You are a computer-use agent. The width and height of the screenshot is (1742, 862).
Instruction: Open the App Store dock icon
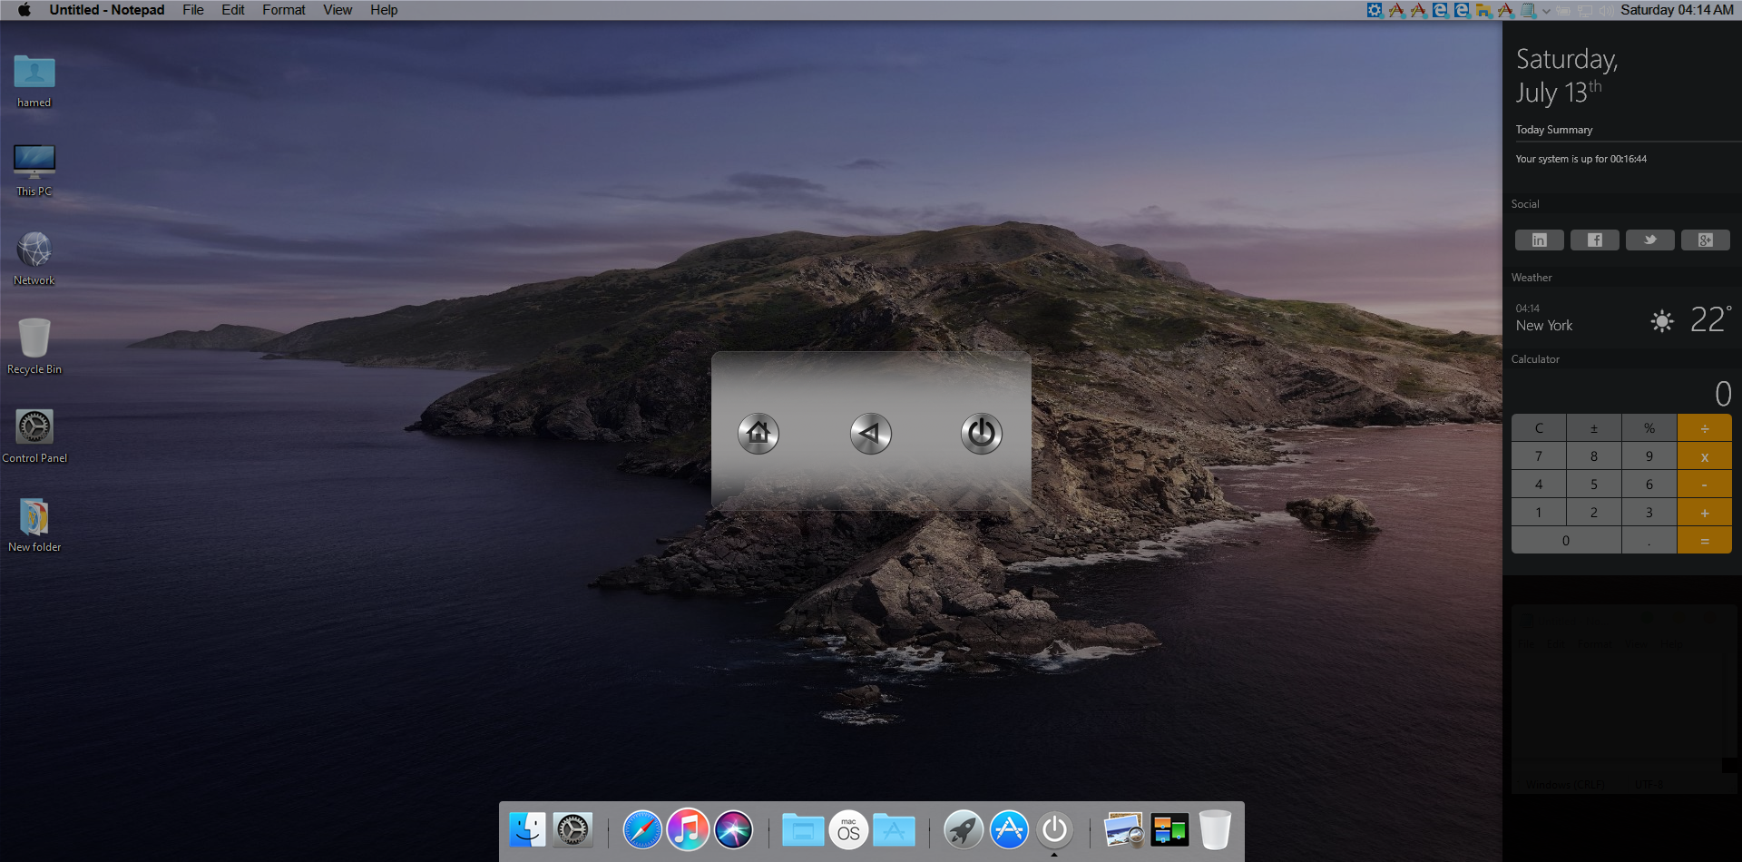click(1009, 829)
